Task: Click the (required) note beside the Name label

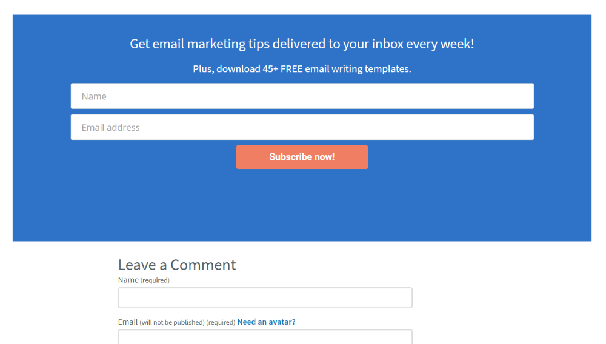Action: pos(155,280)
